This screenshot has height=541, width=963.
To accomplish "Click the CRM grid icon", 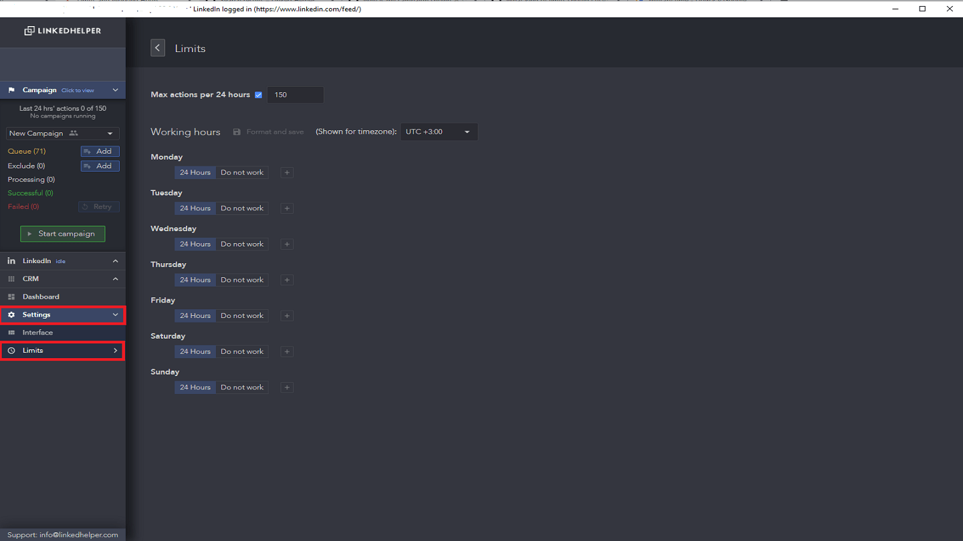I will [11, 279].
